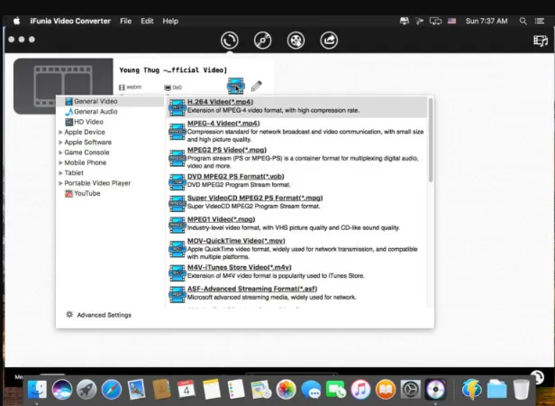Open the Convert tab icon in the toolbar
This screenshot has height=406, width=555.
click(230, 41)
